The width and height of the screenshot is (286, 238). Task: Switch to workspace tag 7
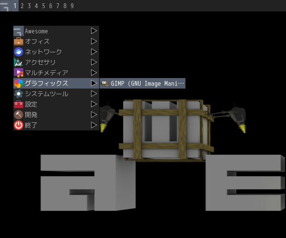coord(58,6)
